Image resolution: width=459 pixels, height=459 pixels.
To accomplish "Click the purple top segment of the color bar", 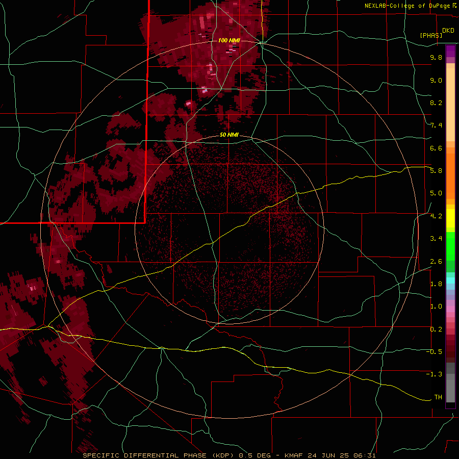I will point(450,51).
